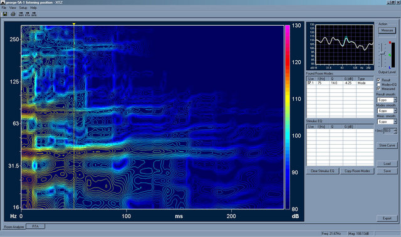Click the Export button
Screen dimensions: 401x237
pyautogui.click(x=387, y=218)
